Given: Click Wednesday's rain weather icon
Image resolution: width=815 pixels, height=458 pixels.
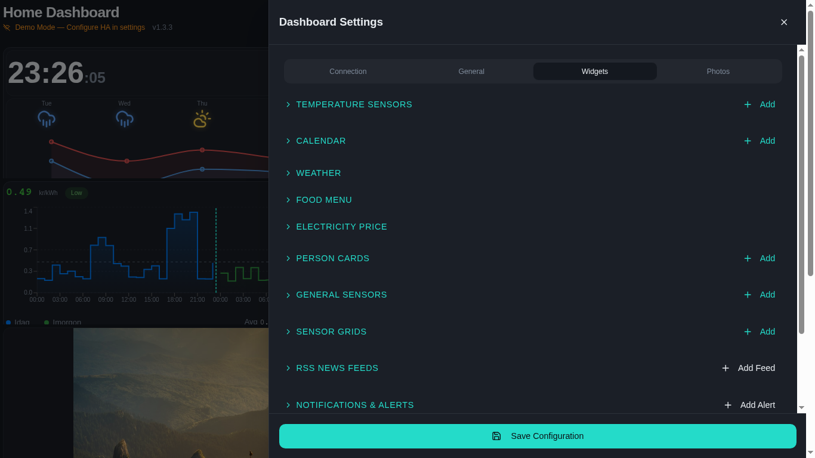Looking at the screenshot, I should [124, 119].
